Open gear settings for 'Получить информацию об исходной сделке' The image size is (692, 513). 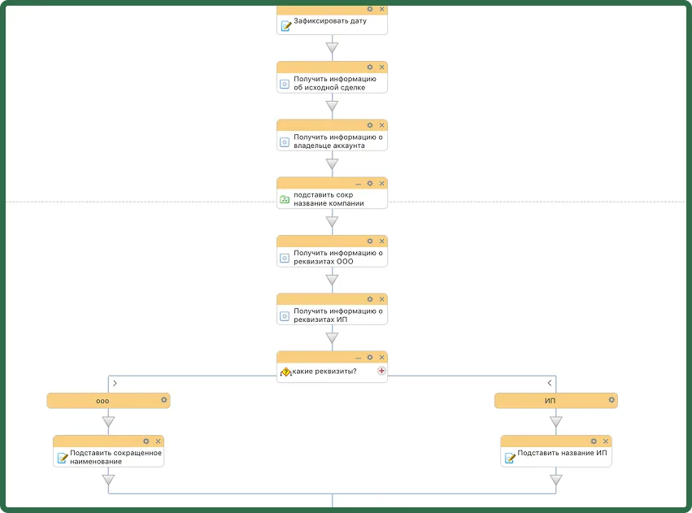[x=370, y=67]
